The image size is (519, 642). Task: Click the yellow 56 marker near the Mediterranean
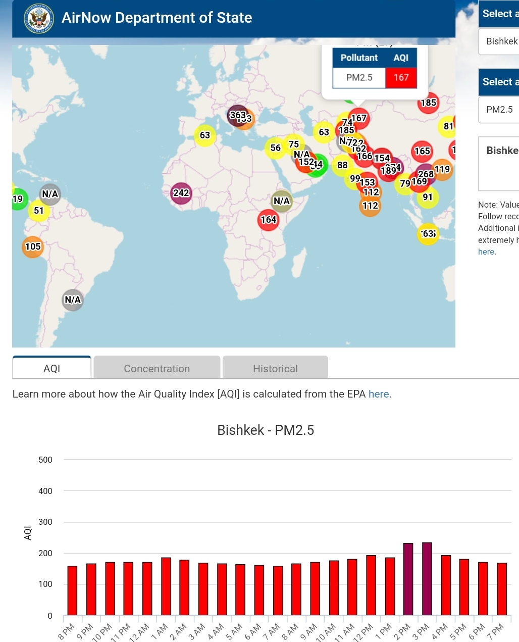(275, 148)
